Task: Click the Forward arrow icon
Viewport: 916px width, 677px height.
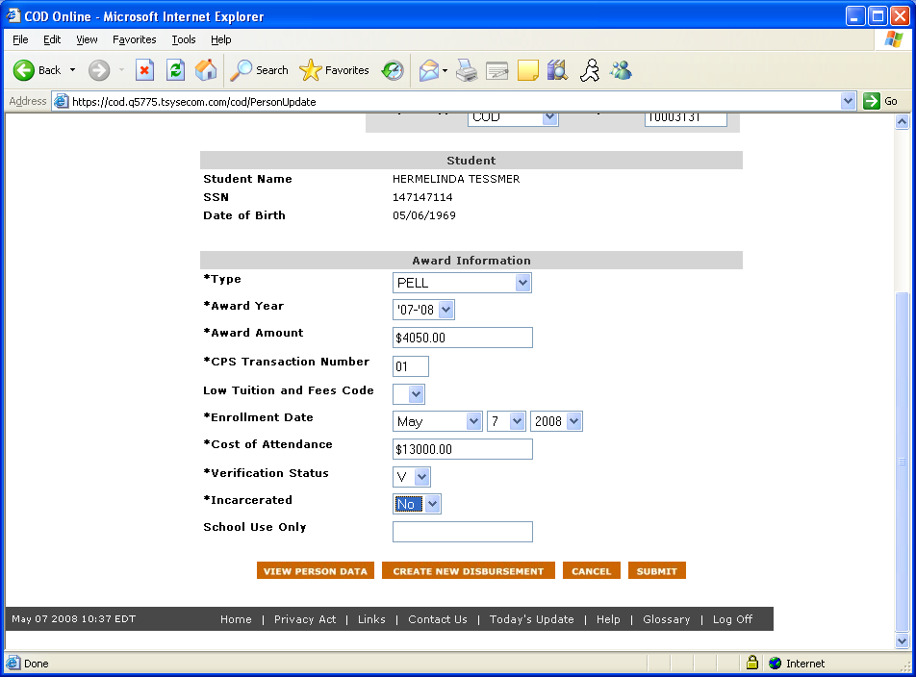Action: [99, 70]
